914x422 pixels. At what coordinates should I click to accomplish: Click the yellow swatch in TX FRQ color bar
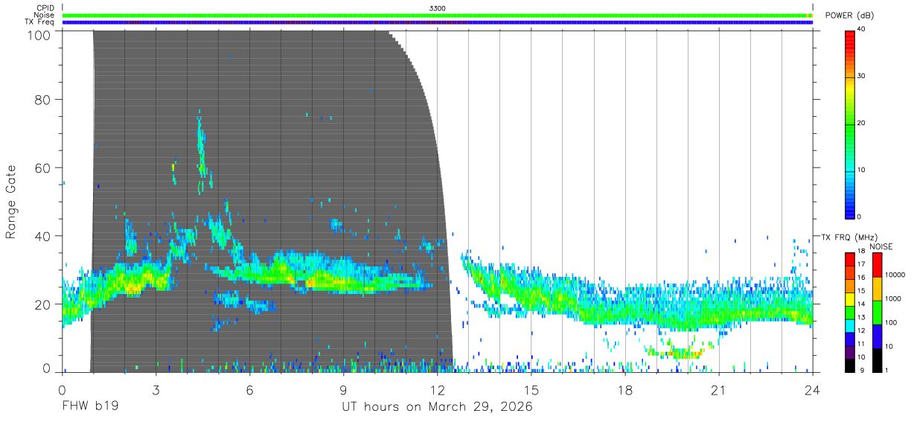pyautogui.click(x=850, y=298)
